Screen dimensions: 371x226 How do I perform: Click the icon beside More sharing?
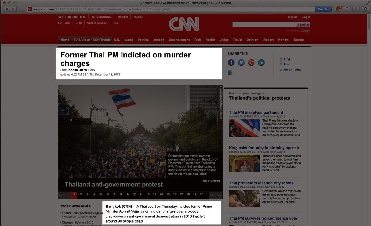281,70
